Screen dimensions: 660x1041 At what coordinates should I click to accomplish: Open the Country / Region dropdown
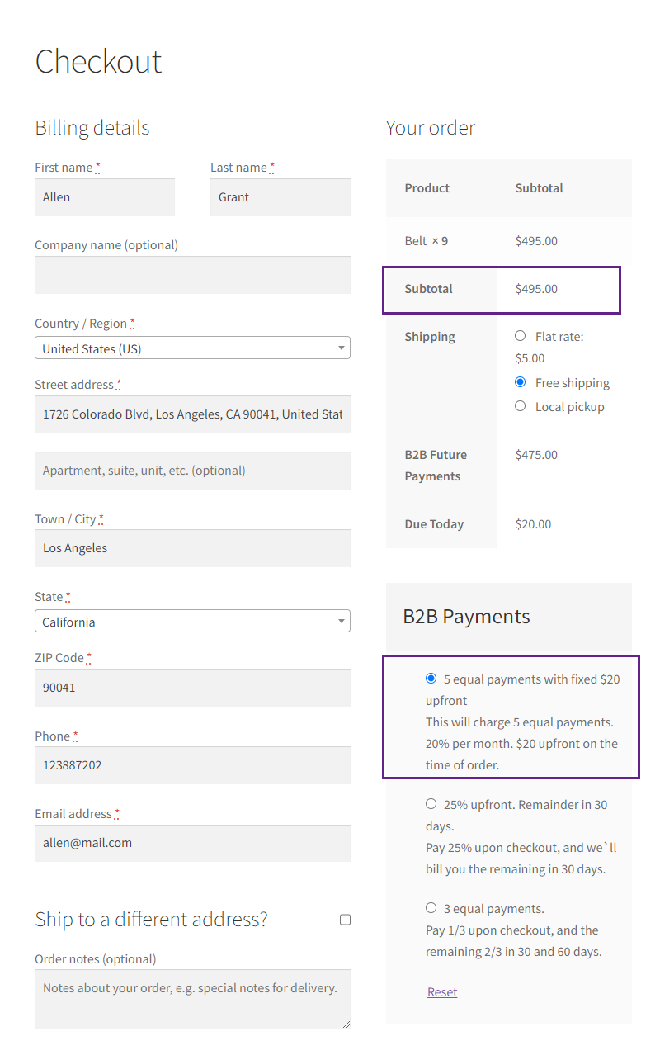pyautogui.click(x=192, y=348)
